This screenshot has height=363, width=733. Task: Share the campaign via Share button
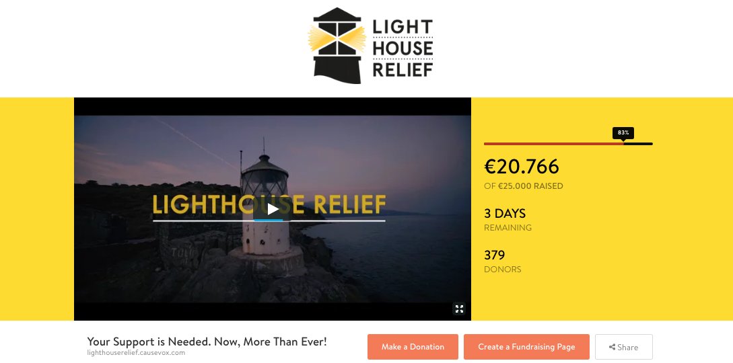pyautogui.click(x=623, y=347)
